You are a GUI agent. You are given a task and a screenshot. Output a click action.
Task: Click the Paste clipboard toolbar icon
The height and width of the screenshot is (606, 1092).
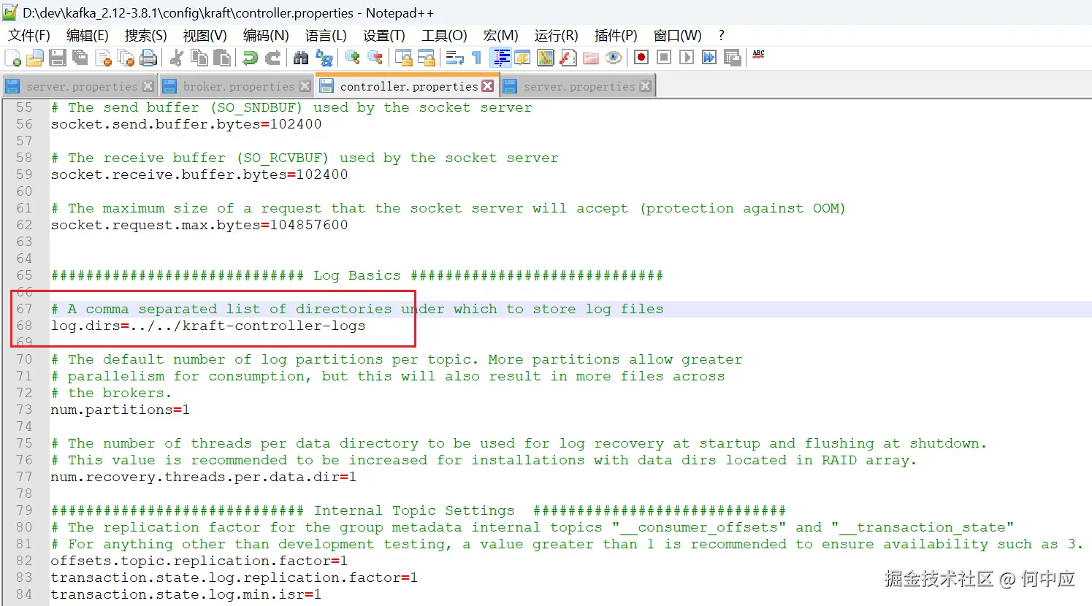[x=221, y=58]
